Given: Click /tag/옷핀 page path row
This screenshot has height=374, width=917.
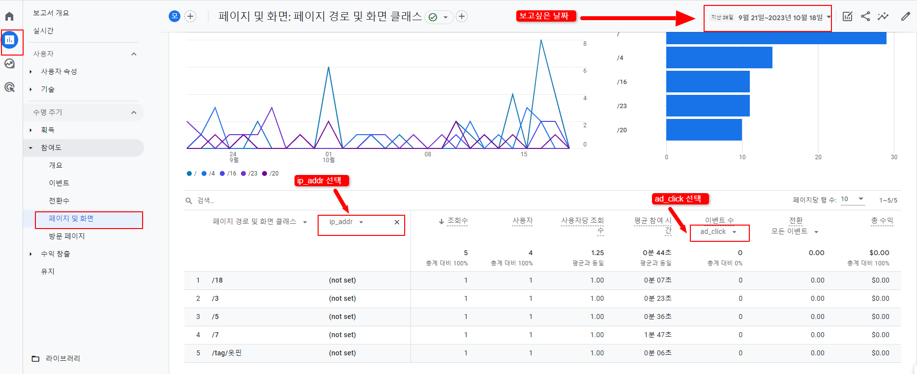Looking at the screenshot, I should [227, 353].
